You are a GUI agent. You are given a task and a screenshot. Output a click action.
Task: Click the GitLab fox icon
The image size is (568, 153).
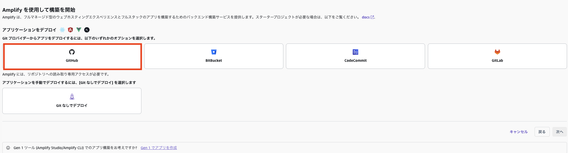coord(497,52)
